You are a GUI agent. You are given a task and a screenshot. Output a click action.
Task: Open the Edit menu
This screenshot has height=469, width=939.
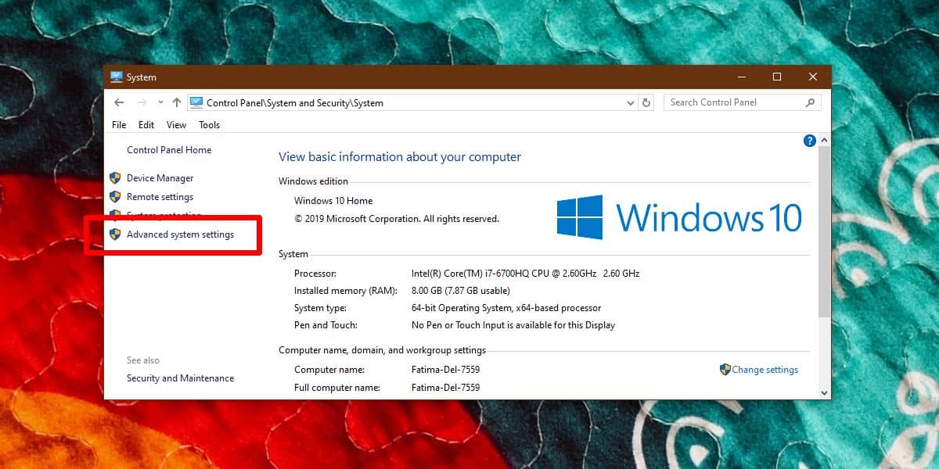[x=146, y=125]
